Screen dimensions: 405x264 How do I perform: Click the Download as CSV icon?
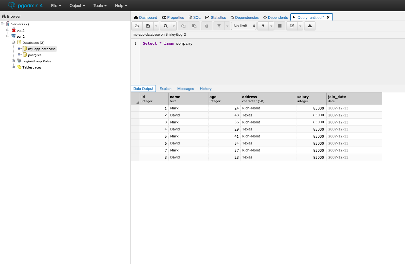point(310,26)
